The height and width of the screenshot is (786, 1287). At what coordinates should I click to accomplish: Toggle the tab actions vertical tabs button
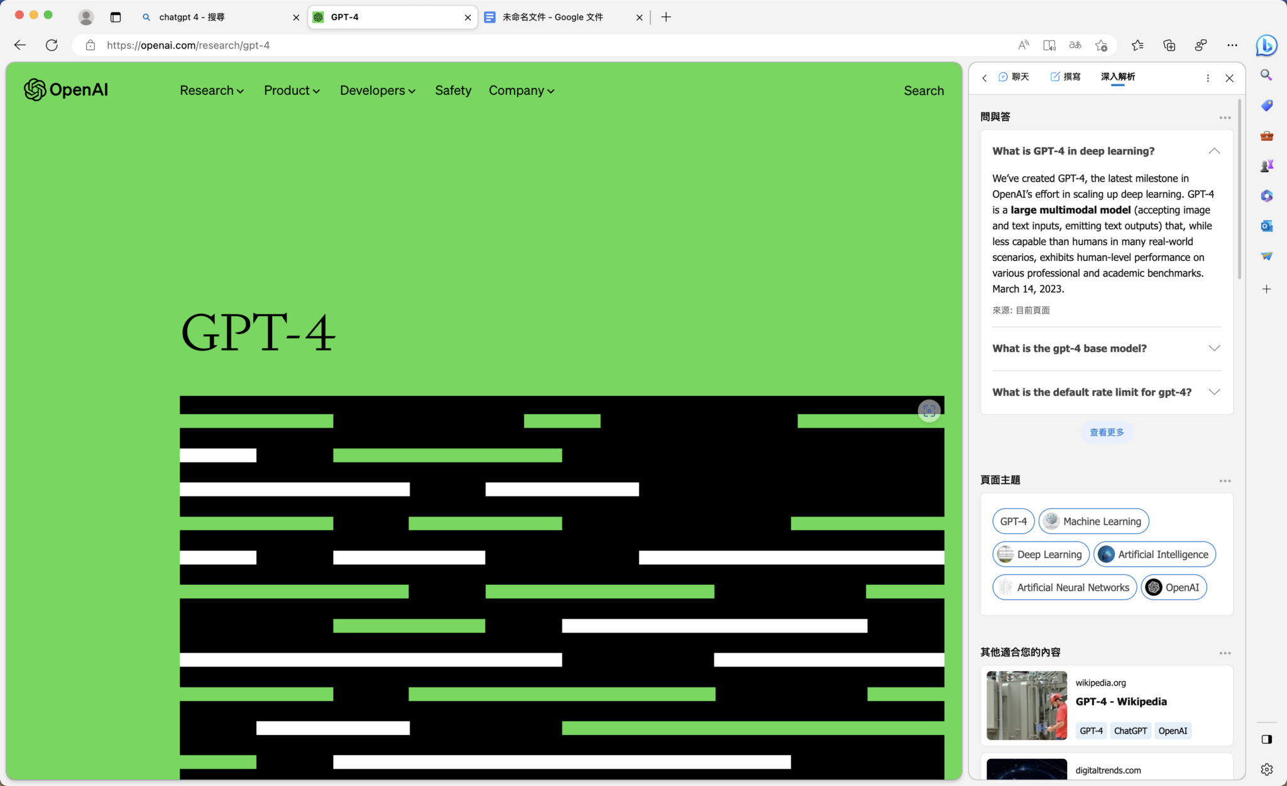tap(116, 17)
